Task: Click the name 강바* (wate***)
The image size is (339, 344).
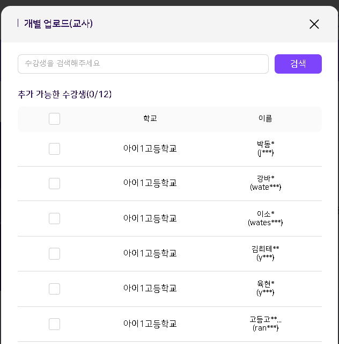Action: tap(266, 183)
